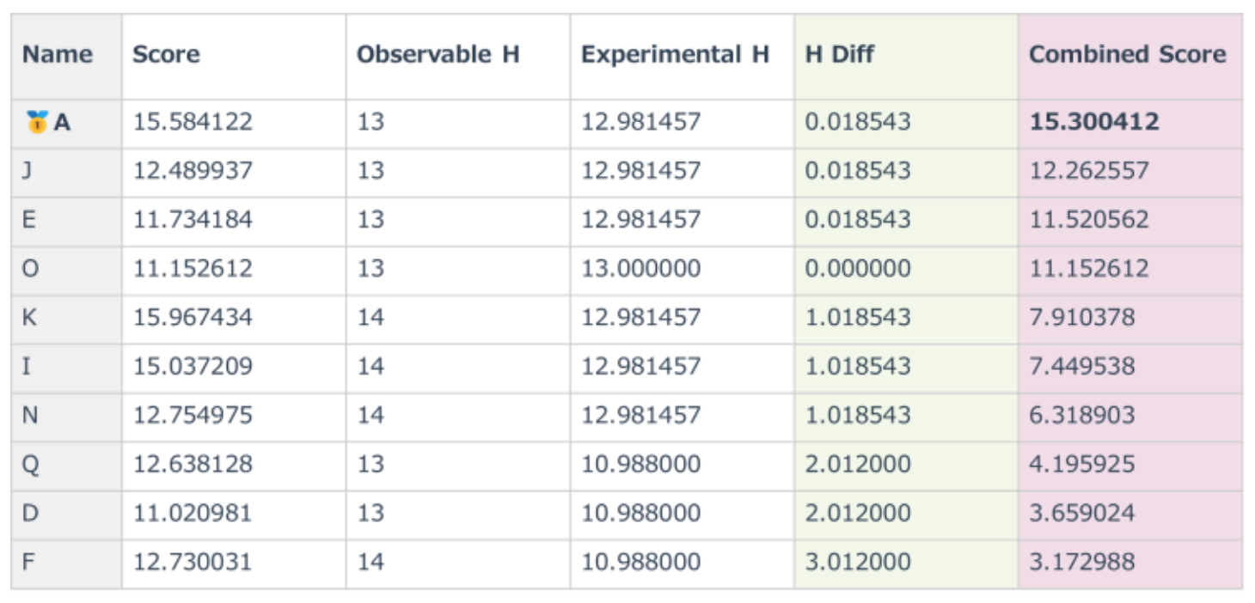The image size is (1255, 603).
Task: Click the H Diff column header
Action: [839, 55]
